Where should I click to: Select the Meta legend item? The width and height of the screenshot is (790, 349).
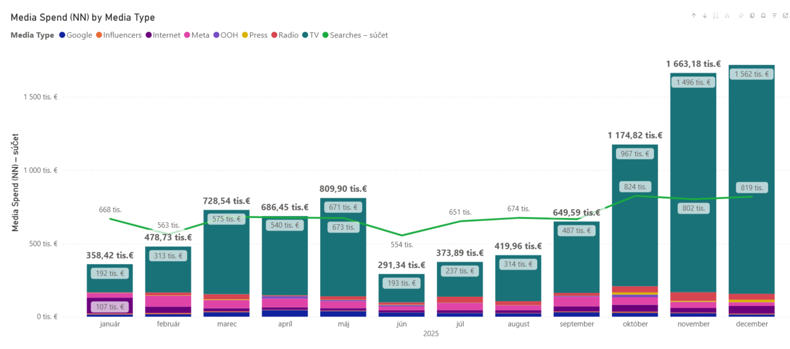click(197, 35)
